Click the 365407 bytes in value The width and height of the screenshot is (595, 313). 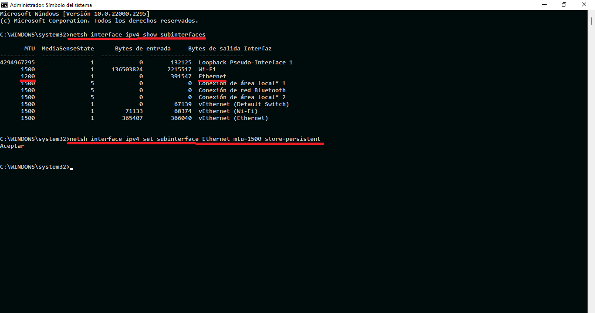132,118
